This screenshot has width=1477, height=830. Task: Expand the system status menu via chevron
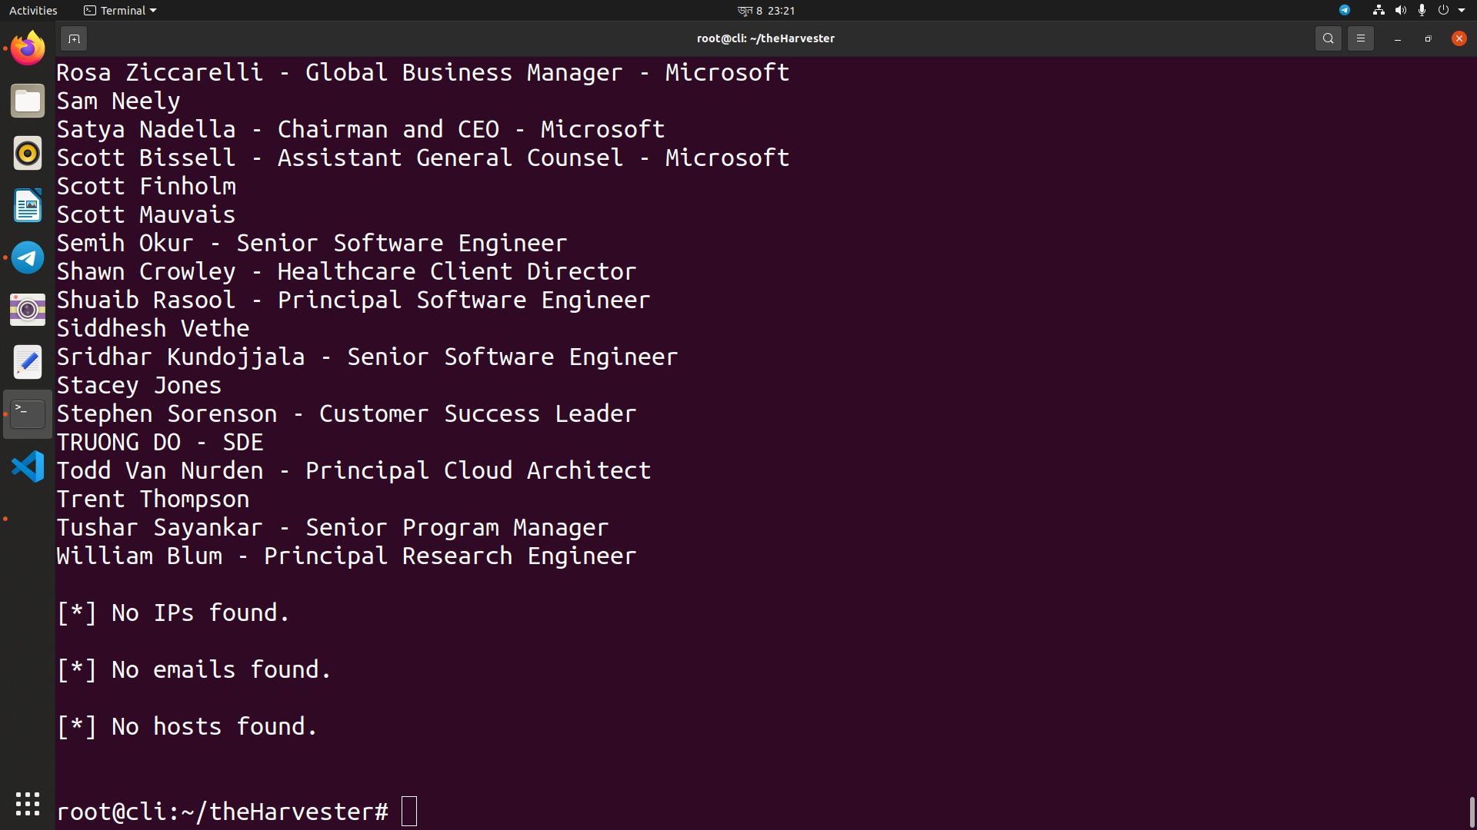tap(1463, 10)
